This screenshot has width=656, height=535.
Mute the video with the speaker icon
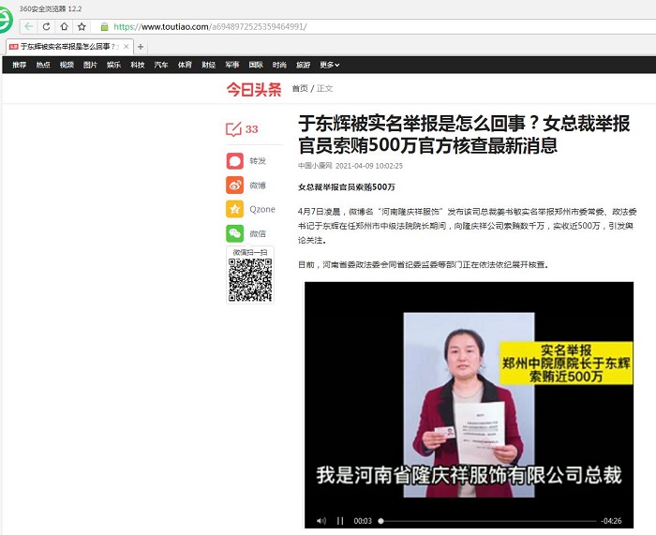[x=321, y=521]
